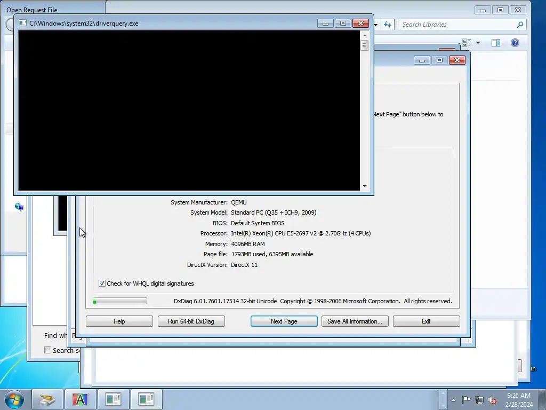Image resolution: width=546 pixels, height=410 pixels.
Task: Click the network tray icon
Action: pyautogui.click(x=479, y=400)
